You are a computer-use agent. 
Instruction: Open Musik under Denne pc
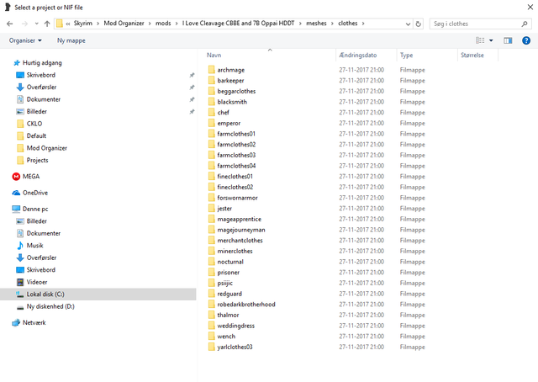tap(35, 246)
